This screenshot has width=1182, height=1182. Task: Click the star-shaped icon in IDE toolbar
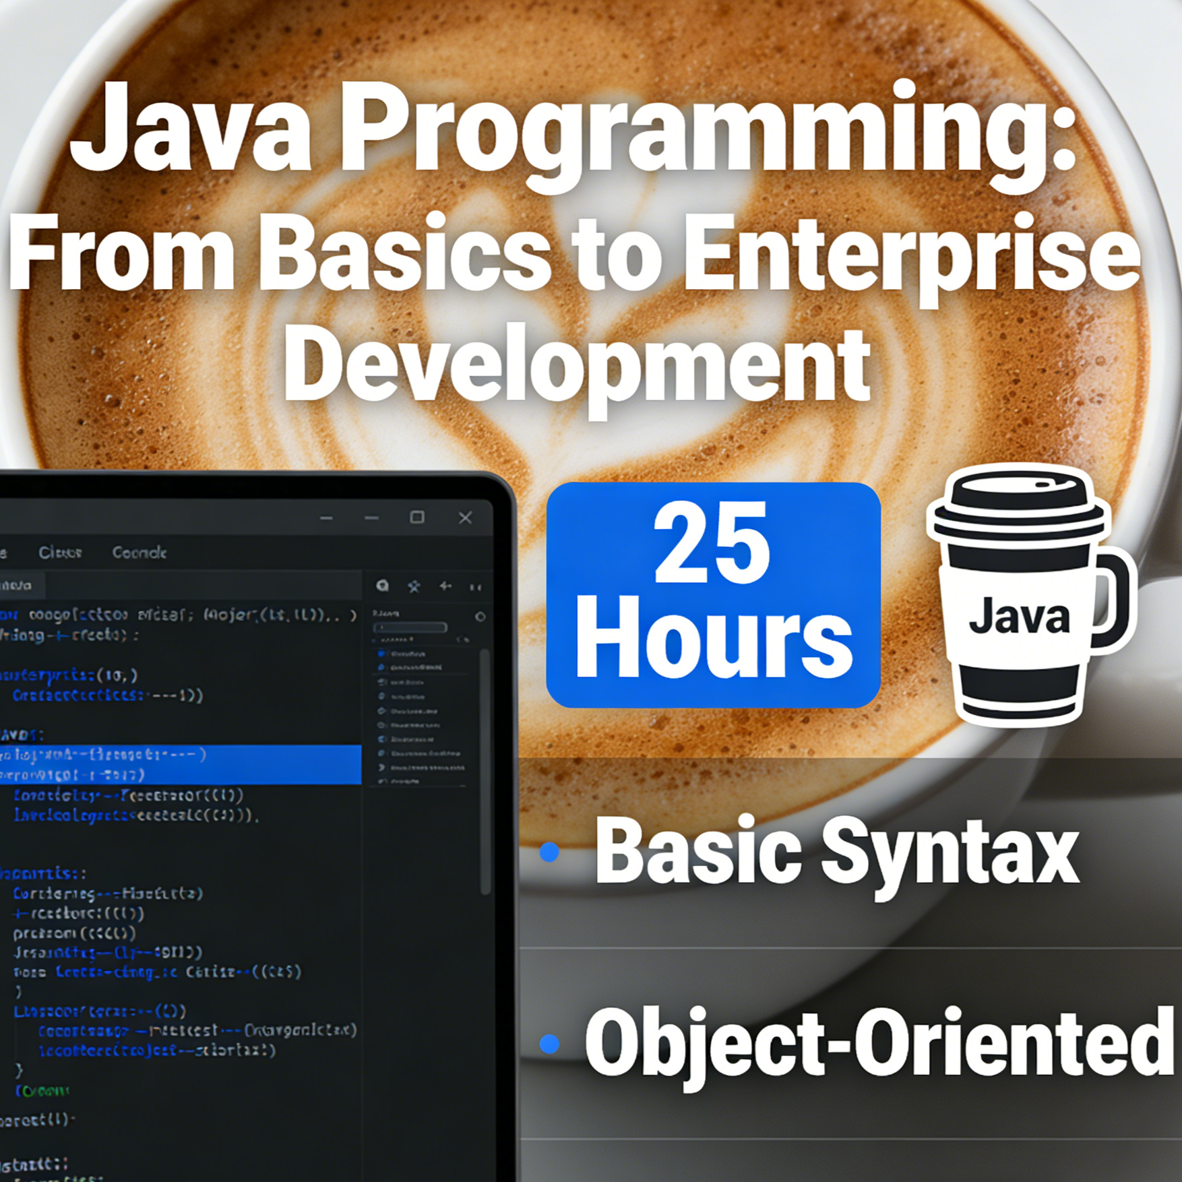414,586
